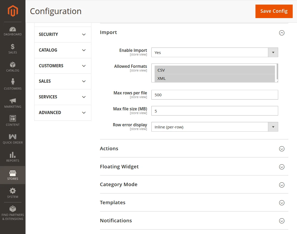Select CSV in Allowed Formats
The image size is (297, 234).
coord(215,70)
